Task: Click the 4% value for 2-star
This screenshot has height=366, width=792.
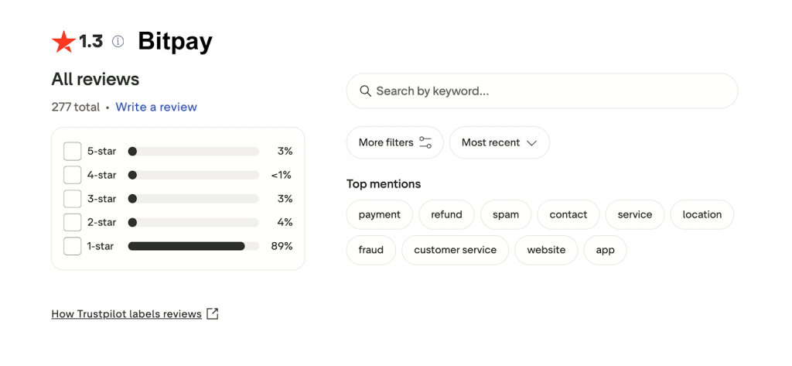Action: point(285,222)
